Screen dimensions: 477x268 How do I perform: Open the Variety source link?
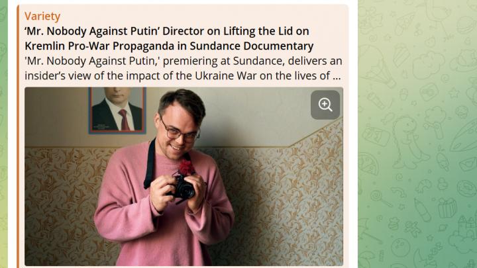point(42,16)
